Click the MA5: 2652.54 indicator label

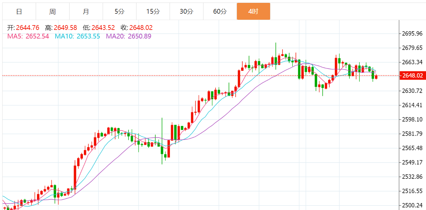(28, 36)
